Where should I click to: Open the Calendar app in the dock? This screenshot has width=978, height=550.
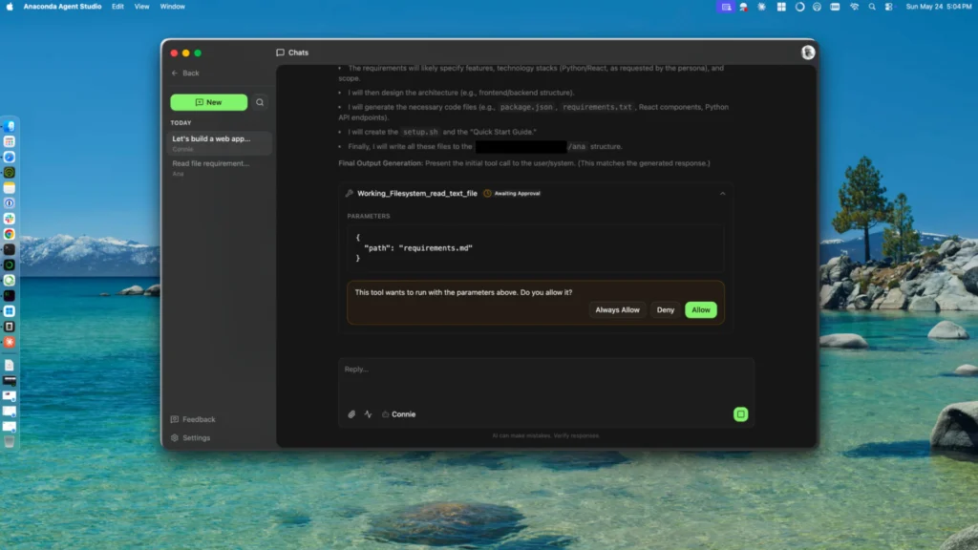10,142
